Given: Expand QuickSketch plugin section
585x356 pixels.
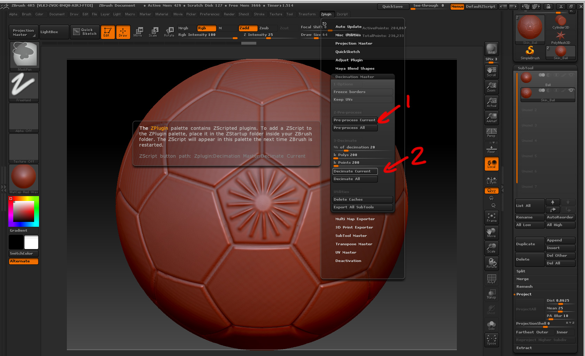Looking at the screenshot, I should click(348, 52).
